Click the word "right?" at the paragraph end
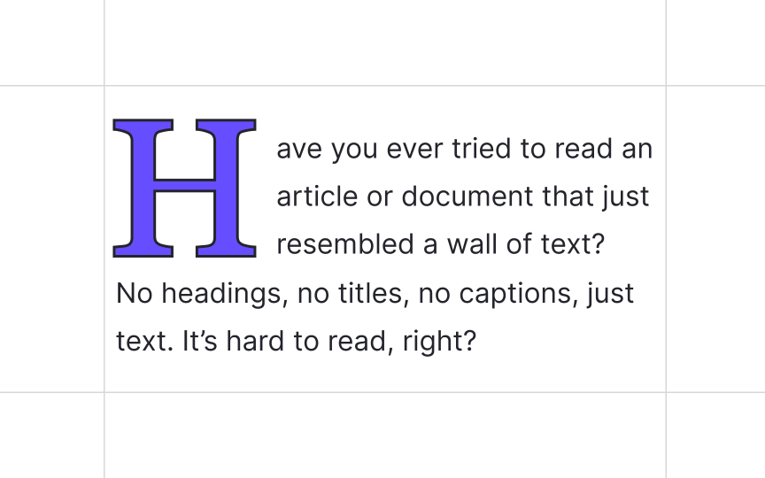This screenshot has width=765, height=478. [439, 342]
